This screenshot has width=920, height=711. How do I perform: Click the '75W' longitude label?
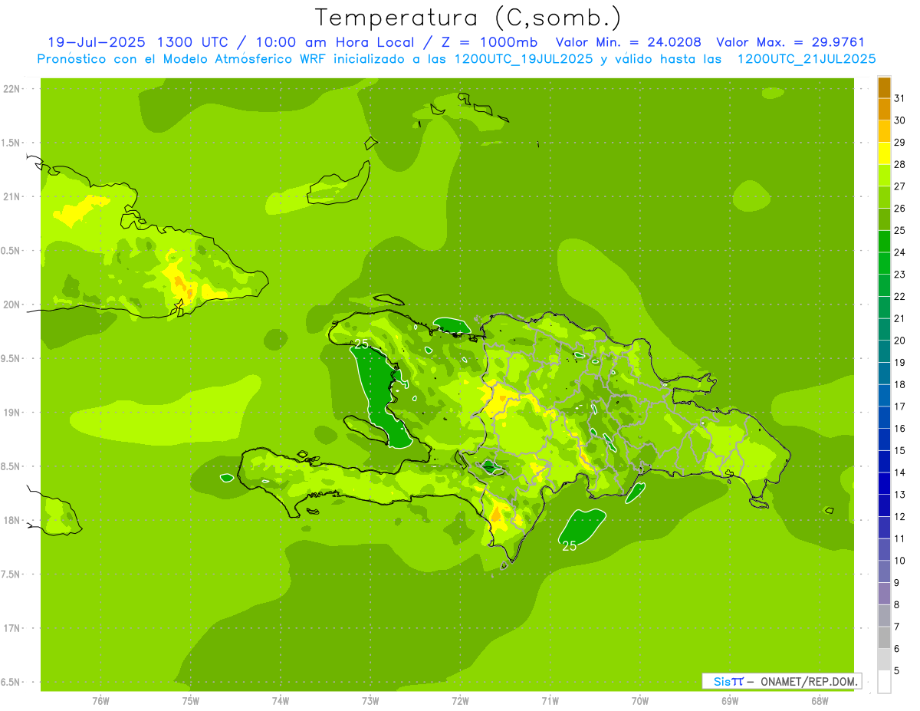pos(191,701)
